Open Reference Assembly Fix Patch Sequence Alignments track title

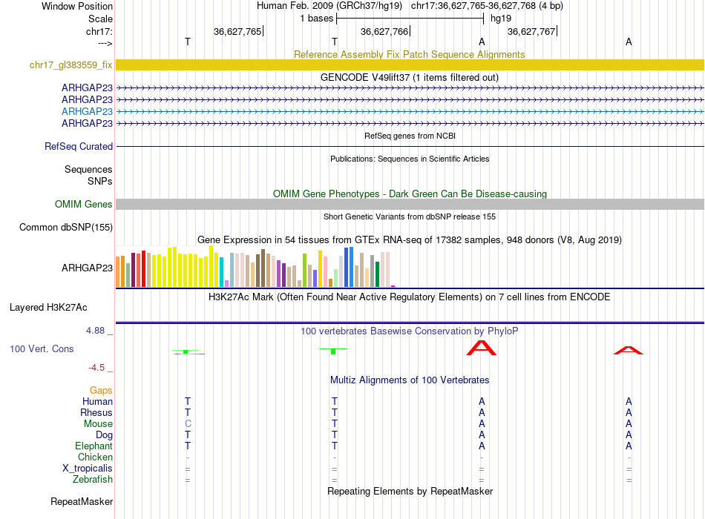coord(409,54)
